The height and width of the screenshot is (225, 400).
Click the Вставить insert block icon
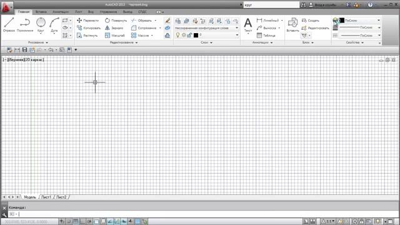click(x=292, y=25)
